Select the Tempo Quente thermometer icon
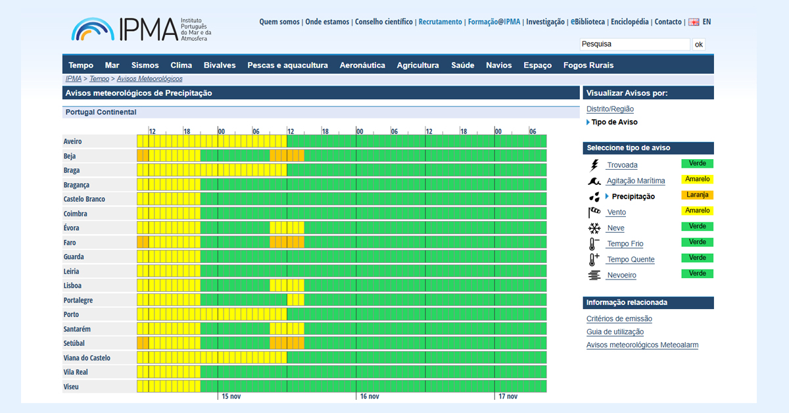The width and height of the screenshot is (789, 413). coord(594,260)
